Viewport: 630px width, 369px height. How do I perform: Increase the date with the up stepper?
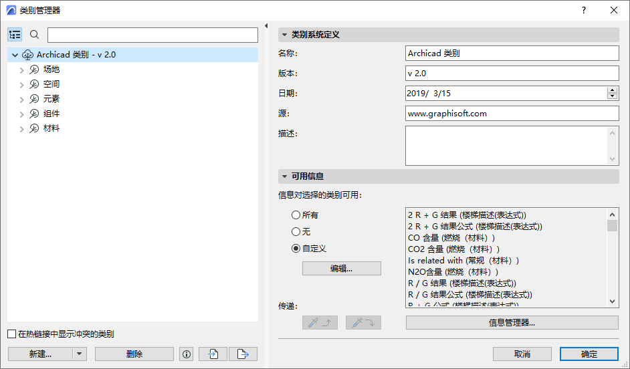[613, 90]
